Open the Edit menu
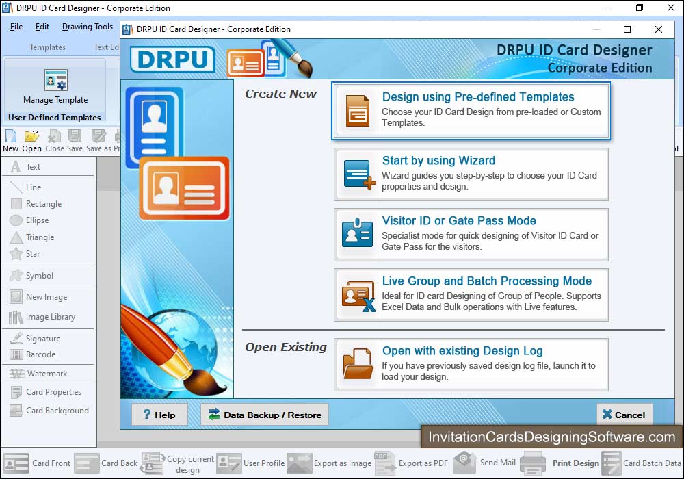Screen dimensions: 684x479 pos(42,27)
